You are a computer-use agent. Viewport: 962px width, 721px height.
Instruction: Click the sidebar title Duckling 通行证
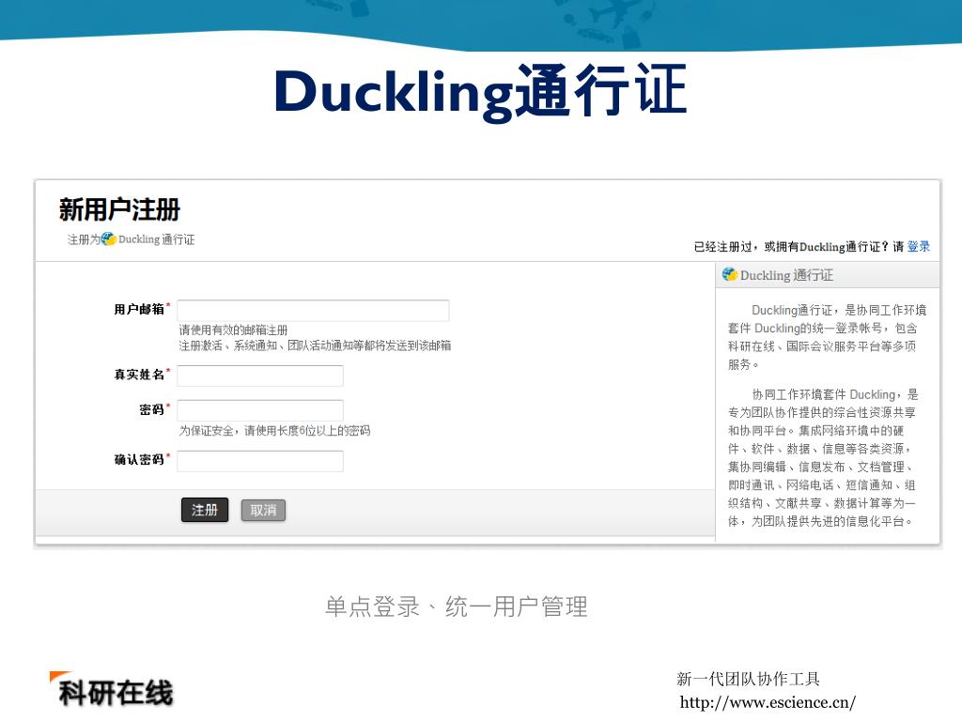[x=786, y=275]
